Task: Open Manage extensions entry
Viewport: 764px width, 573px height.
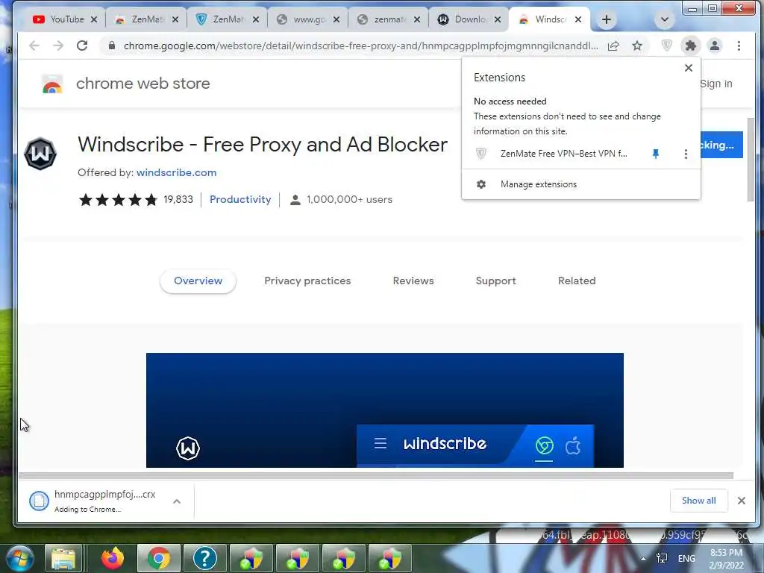Action: pyautogui.click(x=580, y=184)
